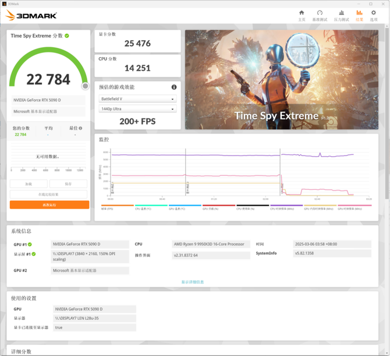Click the orange Run Again (再次运行) button
Image resolution: width=390 pixels, height=356 pixels.
[49, 205]
